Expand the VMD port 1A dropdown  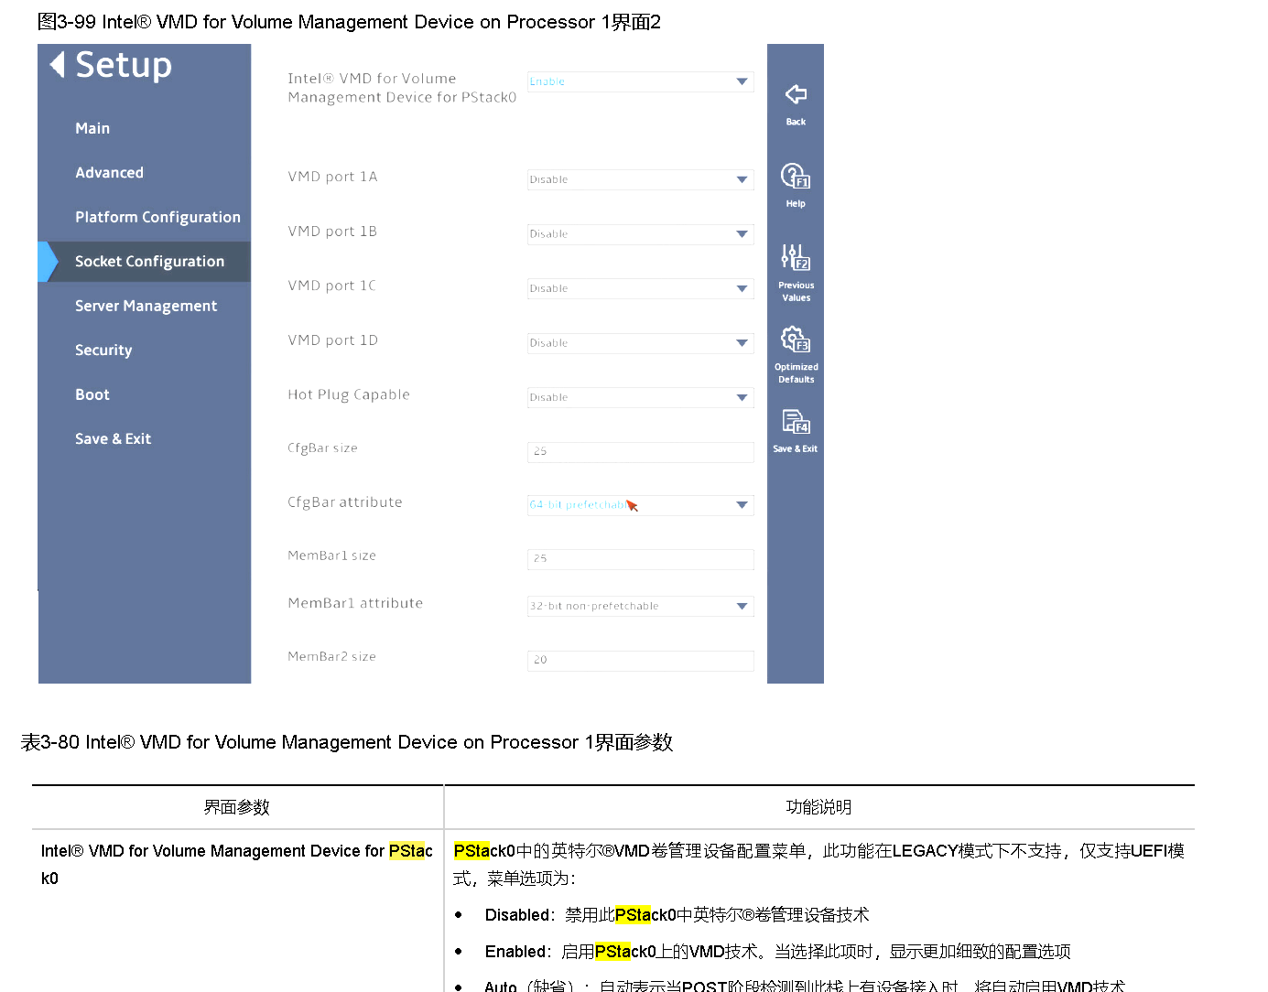point(640,179)
